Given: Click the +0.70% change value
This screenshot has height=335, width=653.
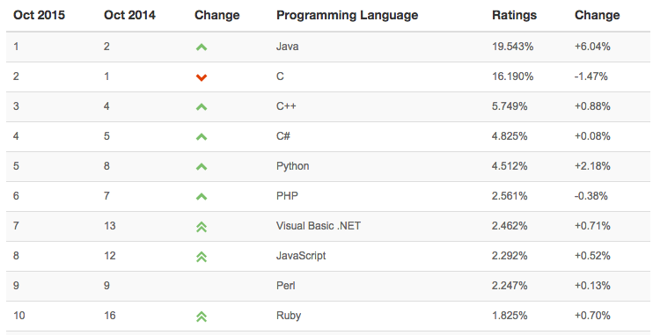Looking at the screenshot, I should click(x=592, y=316).
